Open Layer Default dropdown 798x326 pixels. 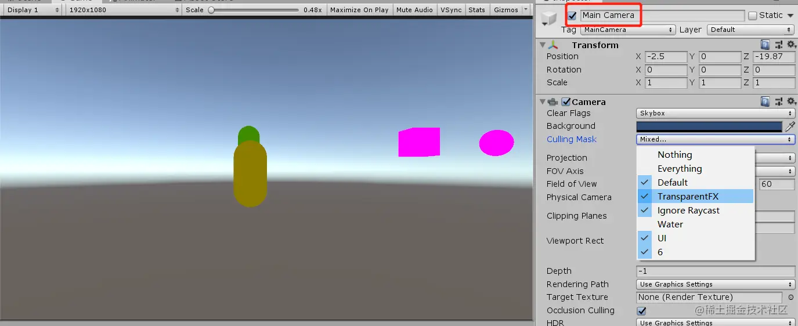[750, 30]
